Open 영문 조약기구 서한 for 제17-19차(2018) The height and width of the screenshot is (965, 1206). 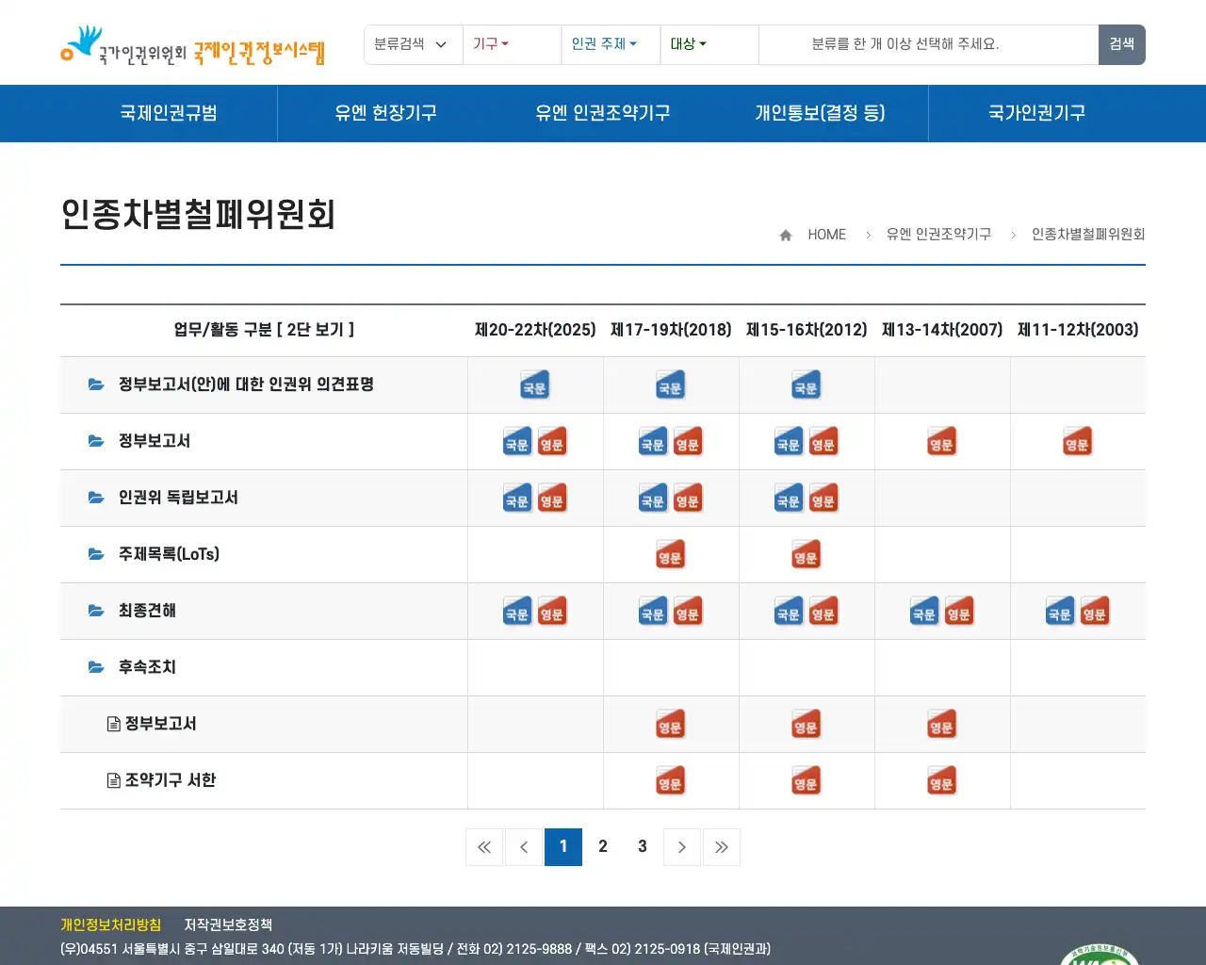tap(671, 780)
